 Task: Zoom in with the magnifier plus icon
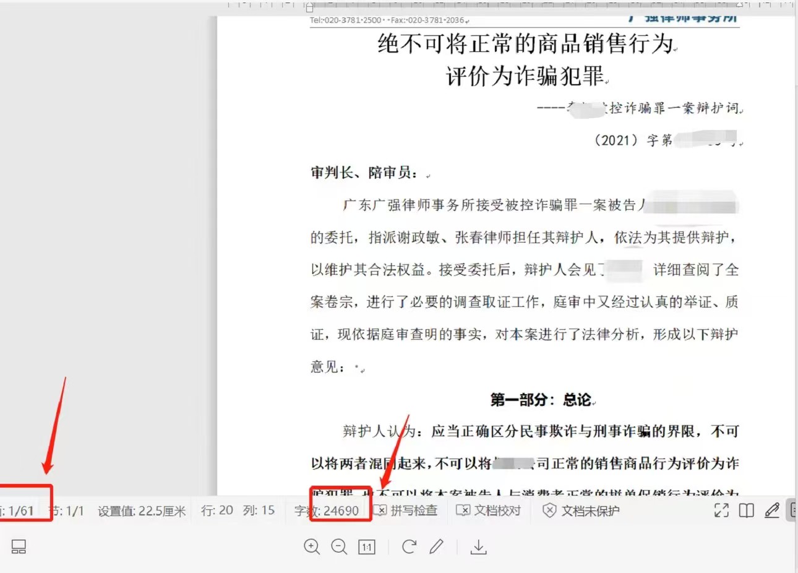(312, 546)
